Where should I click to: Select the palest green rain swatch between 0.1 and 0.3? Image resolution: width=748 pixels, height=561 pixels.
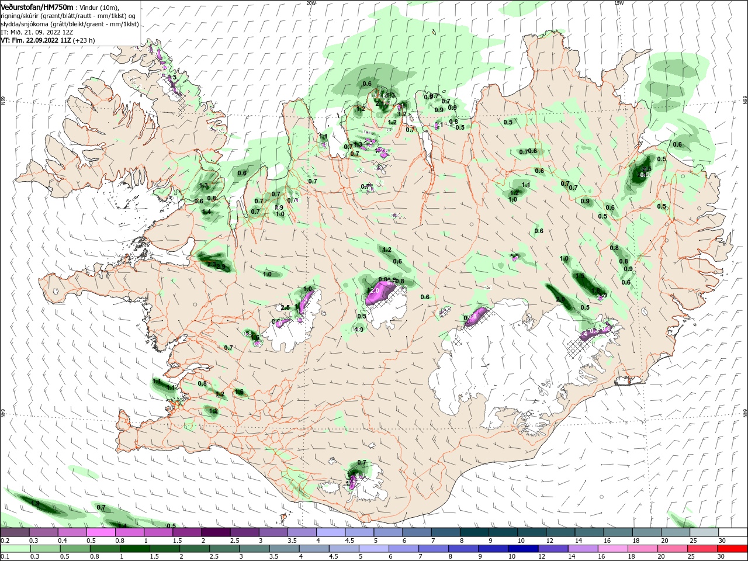16,549
